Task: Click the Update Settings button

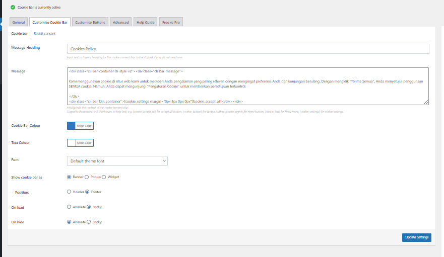Action: (x=416, y=237)
